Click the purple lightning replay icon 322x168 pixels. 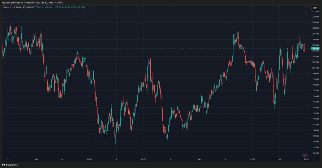[305, 155]
